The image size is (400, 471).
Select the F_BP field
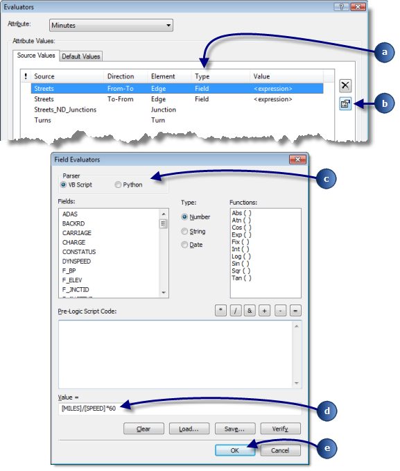69,271
